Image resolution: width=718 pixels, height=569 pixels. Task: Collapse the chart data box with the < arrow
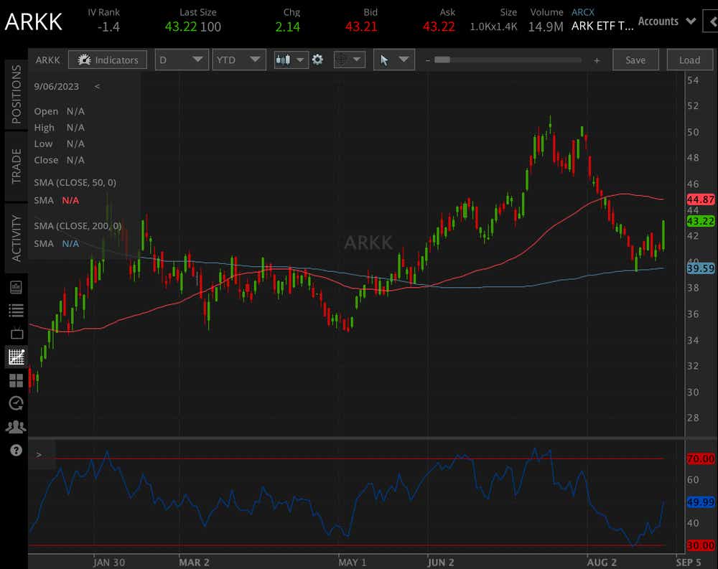click(97, 87)
